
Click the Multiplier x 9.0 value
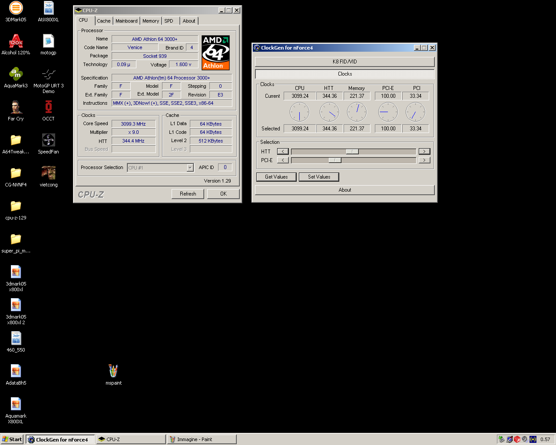(133, 132)
